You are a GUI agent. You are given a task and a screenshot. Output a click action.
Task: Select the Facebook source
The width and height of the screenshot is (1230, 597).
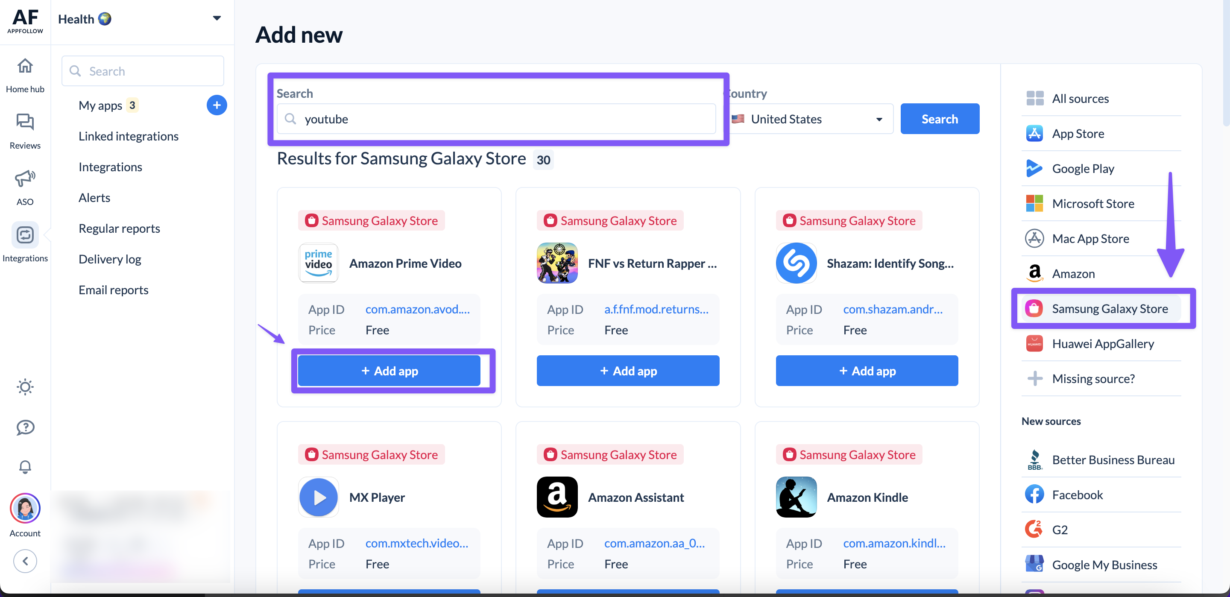(x=1101, y=495)
